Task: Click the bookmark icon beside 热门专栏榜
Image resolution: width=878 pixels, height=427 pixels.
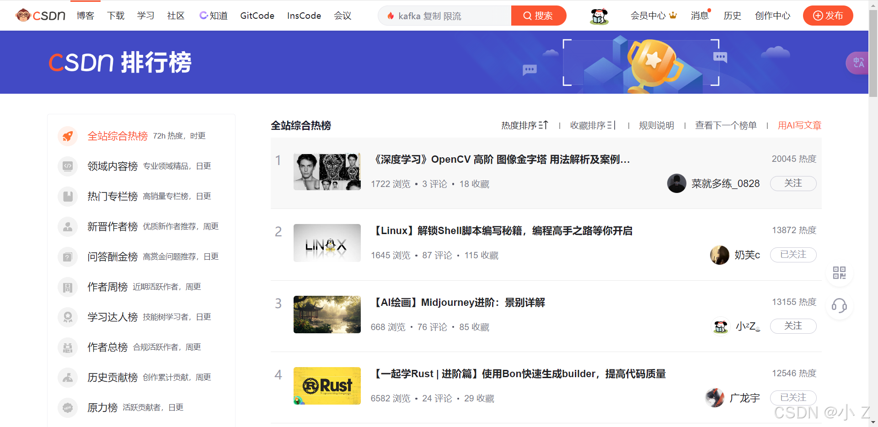Action: [68, 197]
